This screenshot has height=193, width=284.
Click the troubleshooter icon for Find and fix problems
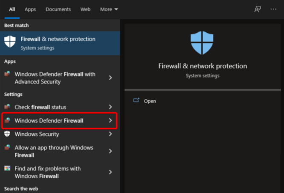(7, 168)
